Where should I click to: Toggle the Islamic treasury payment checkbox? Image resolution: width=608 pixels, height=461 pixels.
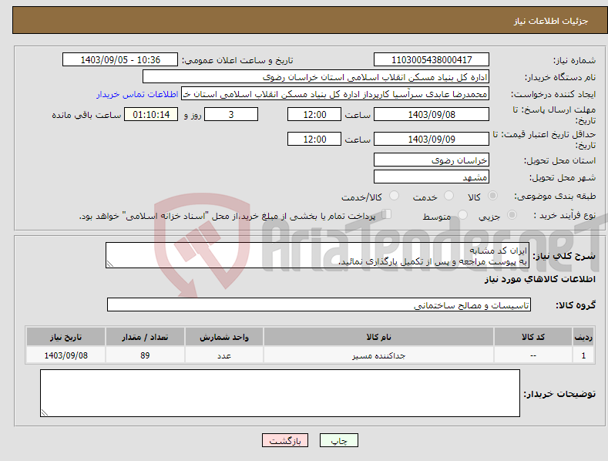click(x=387, y=214)
